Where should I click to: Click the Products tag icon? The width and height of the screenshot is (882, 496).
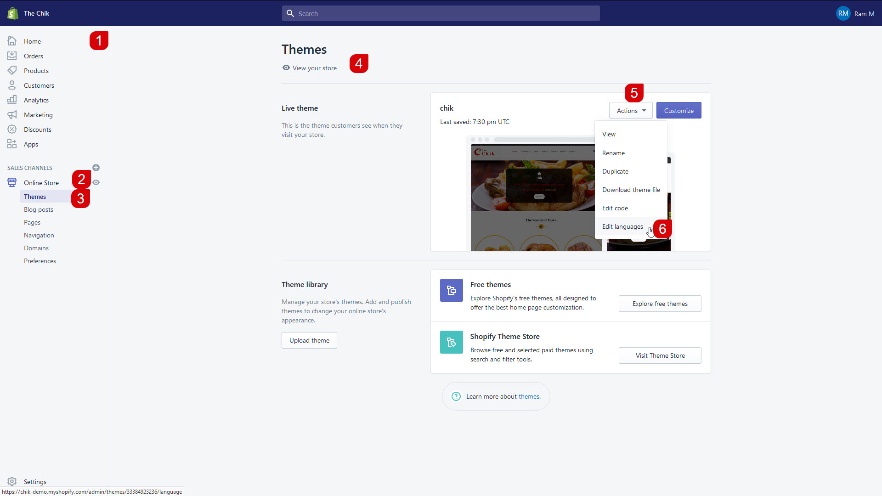(12, 71)
